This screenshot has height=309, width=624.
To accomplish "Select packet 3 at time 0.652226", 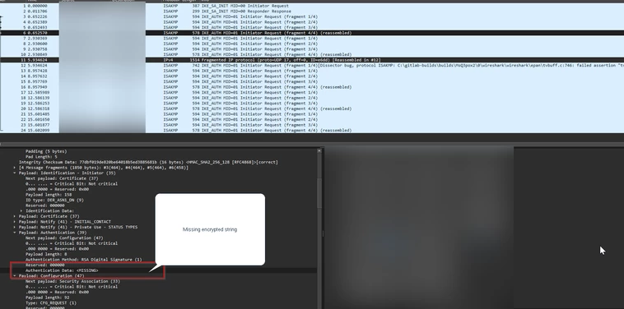I will click(312, 16).
